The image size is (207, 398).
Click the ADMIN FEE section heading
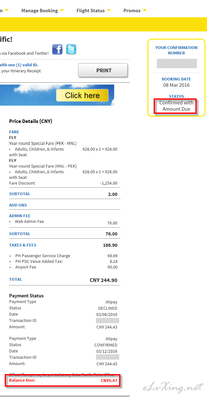[x=20, y=216]
